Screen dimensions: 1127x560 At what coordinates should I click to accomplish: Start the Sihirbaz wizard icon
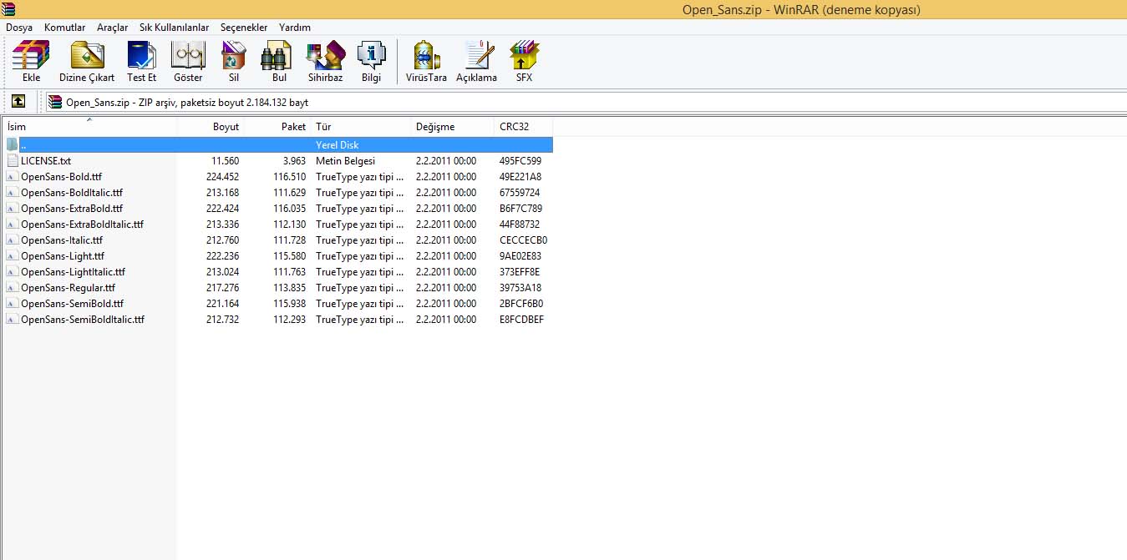325,61
